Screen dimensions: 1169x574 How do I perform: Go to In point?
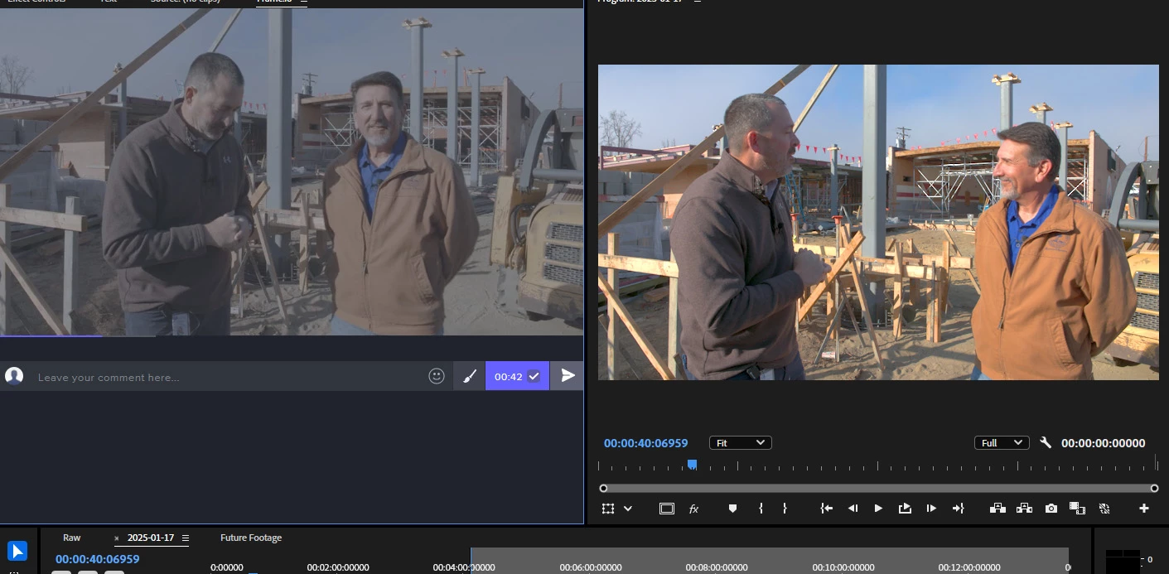pyautogui.click(x=826, y=509)
